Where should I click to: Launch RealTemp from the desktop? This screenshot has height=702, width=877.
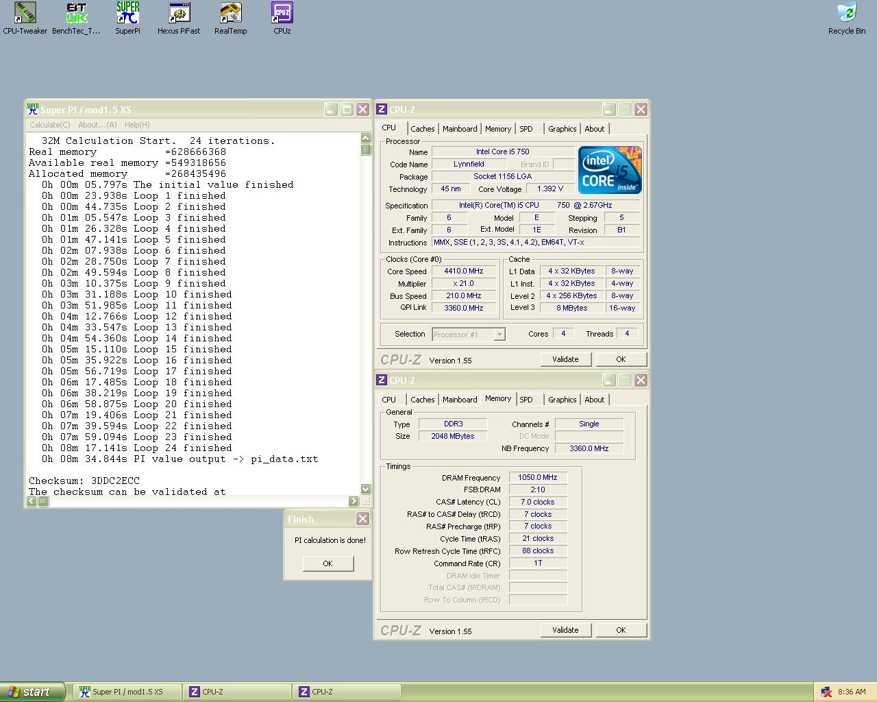(230, 13)
